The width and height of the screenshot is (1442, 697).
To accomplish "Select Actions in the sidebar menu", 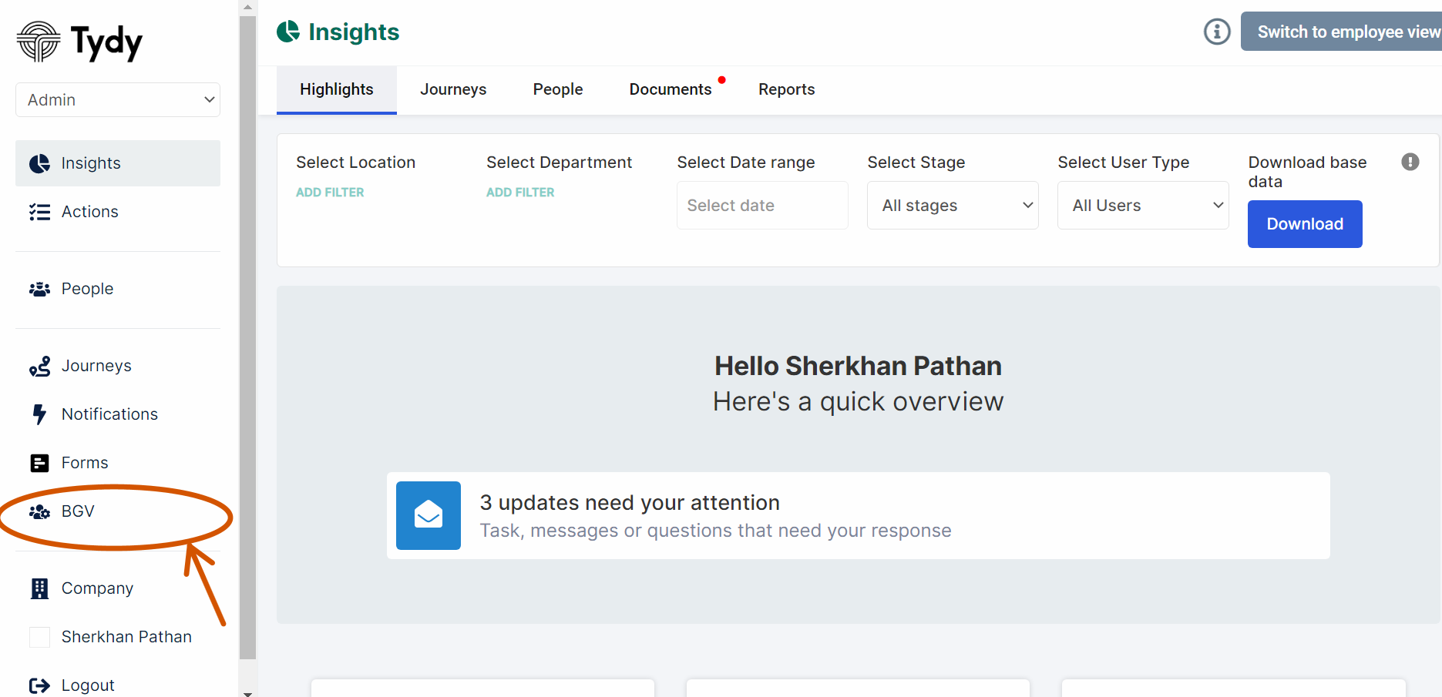I will [x=118, y=212].
